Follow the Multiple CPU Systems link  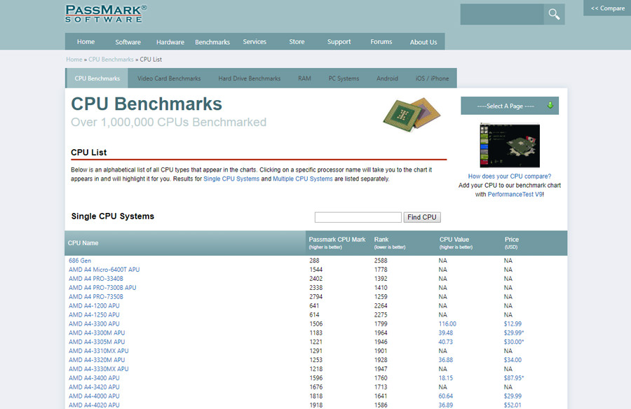303,179
